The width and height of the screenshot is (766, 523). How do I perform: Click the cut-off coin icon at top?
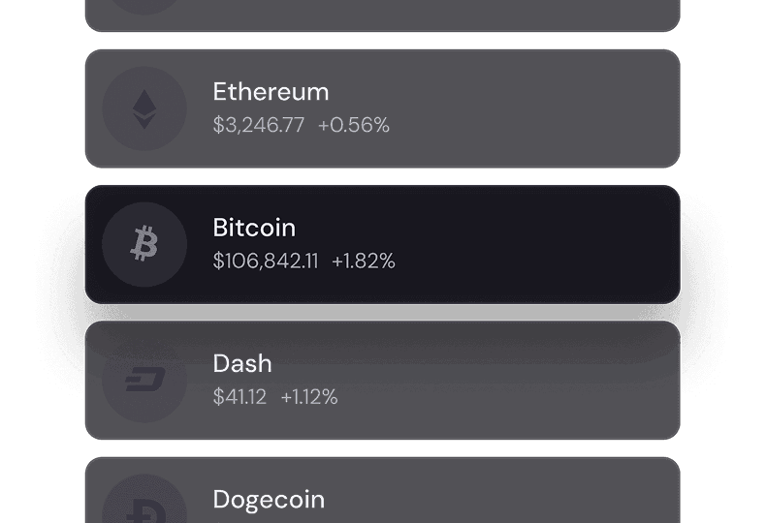click(144, 6)
